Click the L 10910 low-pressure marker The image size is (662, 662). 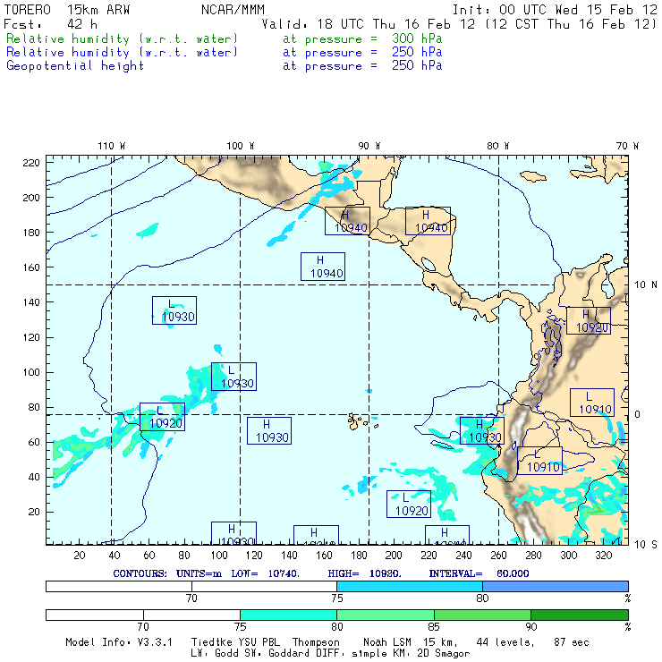click(x=591, y=403)
